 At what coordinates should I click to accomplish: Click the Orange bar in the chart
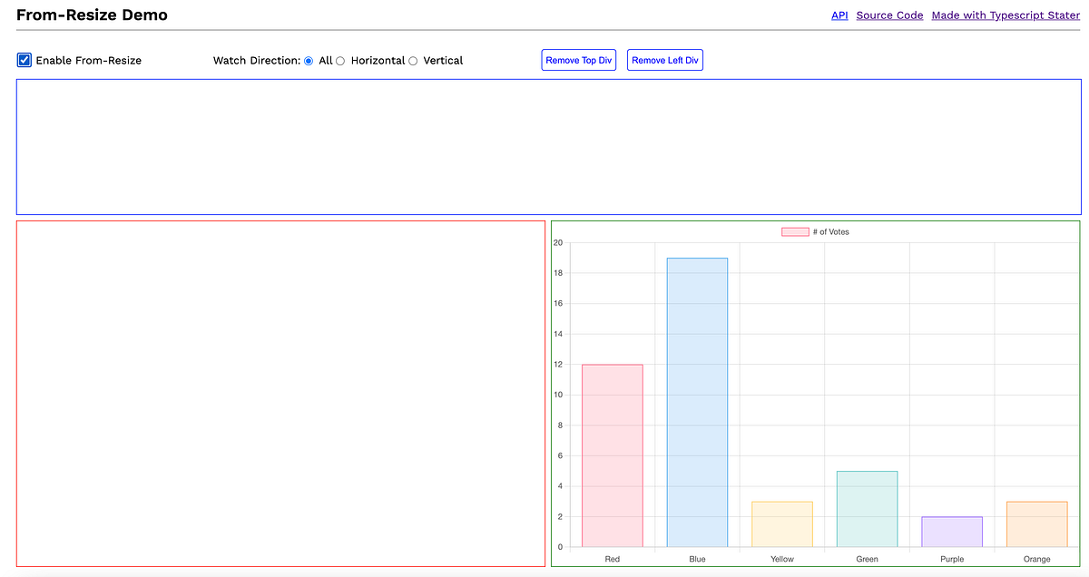(1036, 524)
